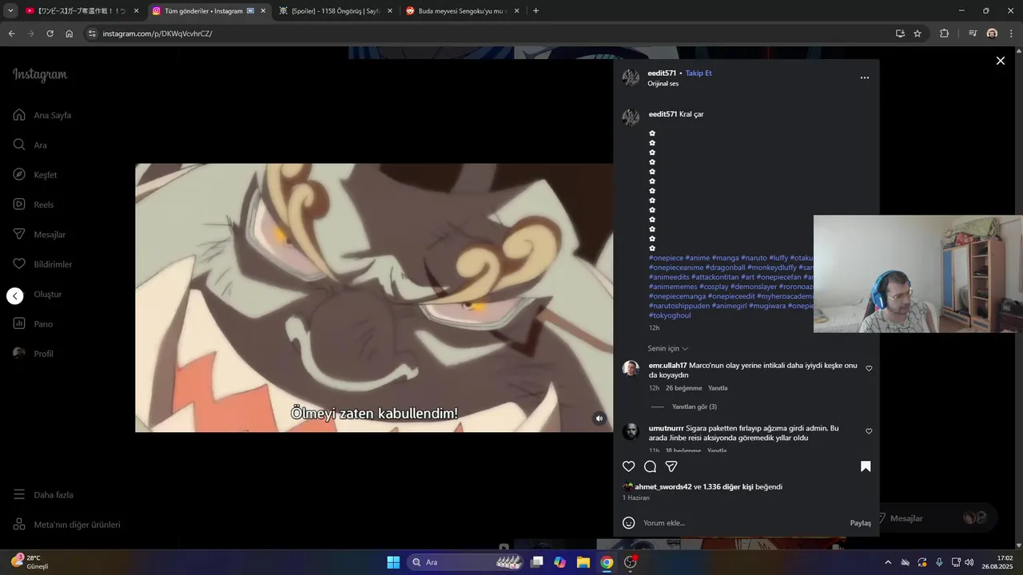This screenshot has width=1023, height=575.
Task: Close the post overlay with X
Action: coord(1000,61)
